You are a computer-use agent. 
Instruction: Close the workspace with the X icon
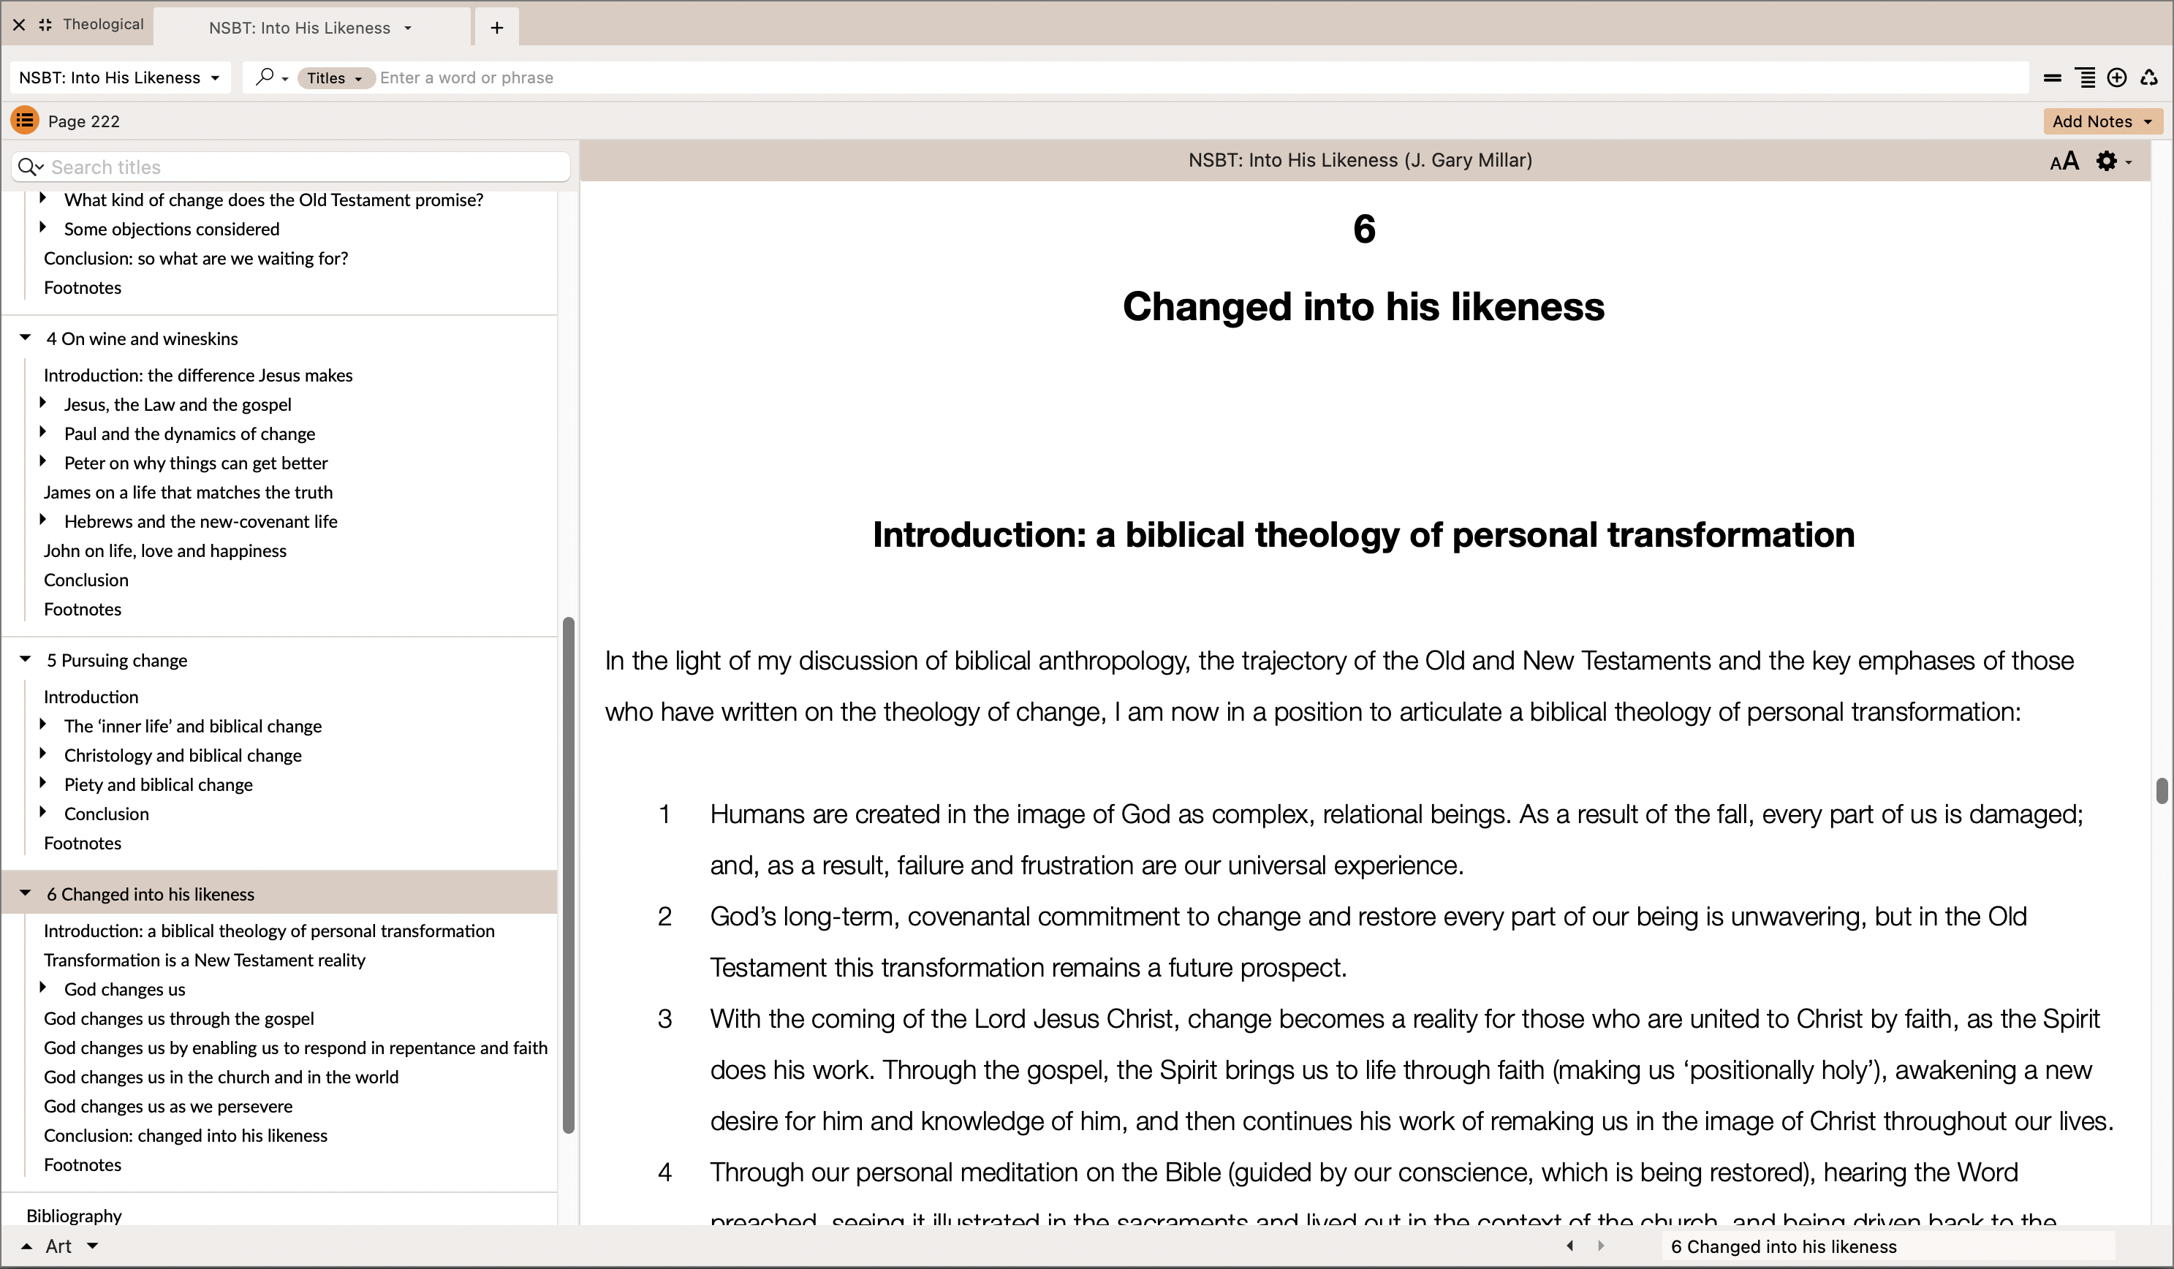coord(19,25)
